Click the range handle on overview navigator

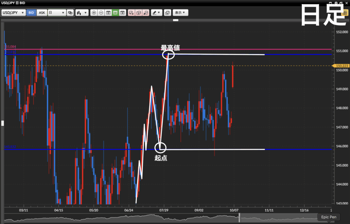pos(239,217)
